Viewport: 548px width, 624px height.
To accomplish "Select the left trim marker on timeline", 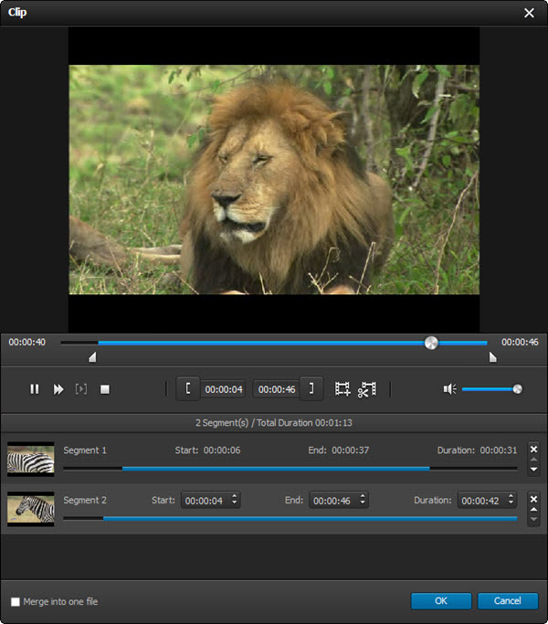I will (x=92, y=357).
